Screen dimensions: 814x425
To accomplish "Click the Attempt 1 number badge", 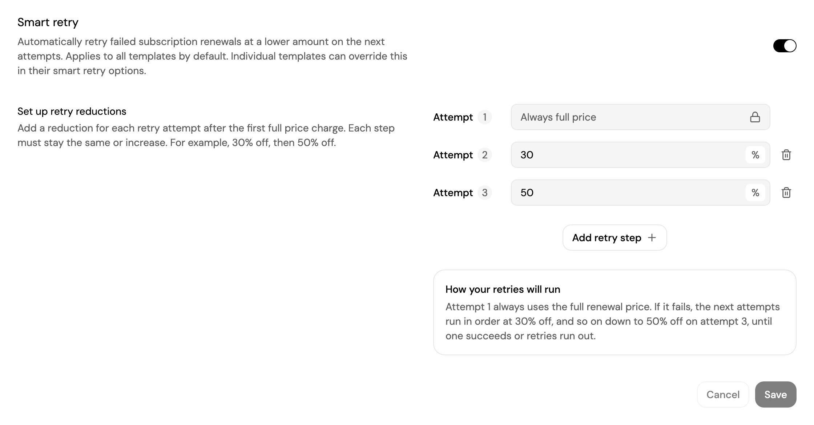I will (485, 117).
